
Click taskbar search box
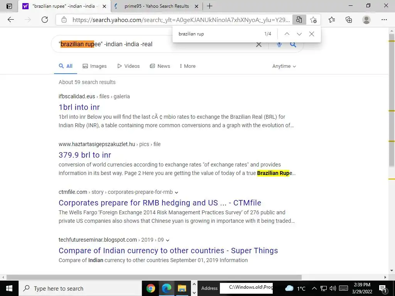point(80,288)
